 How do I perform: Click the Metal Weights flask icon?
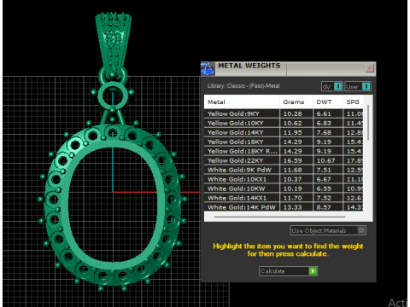click(x=208, y=68)
